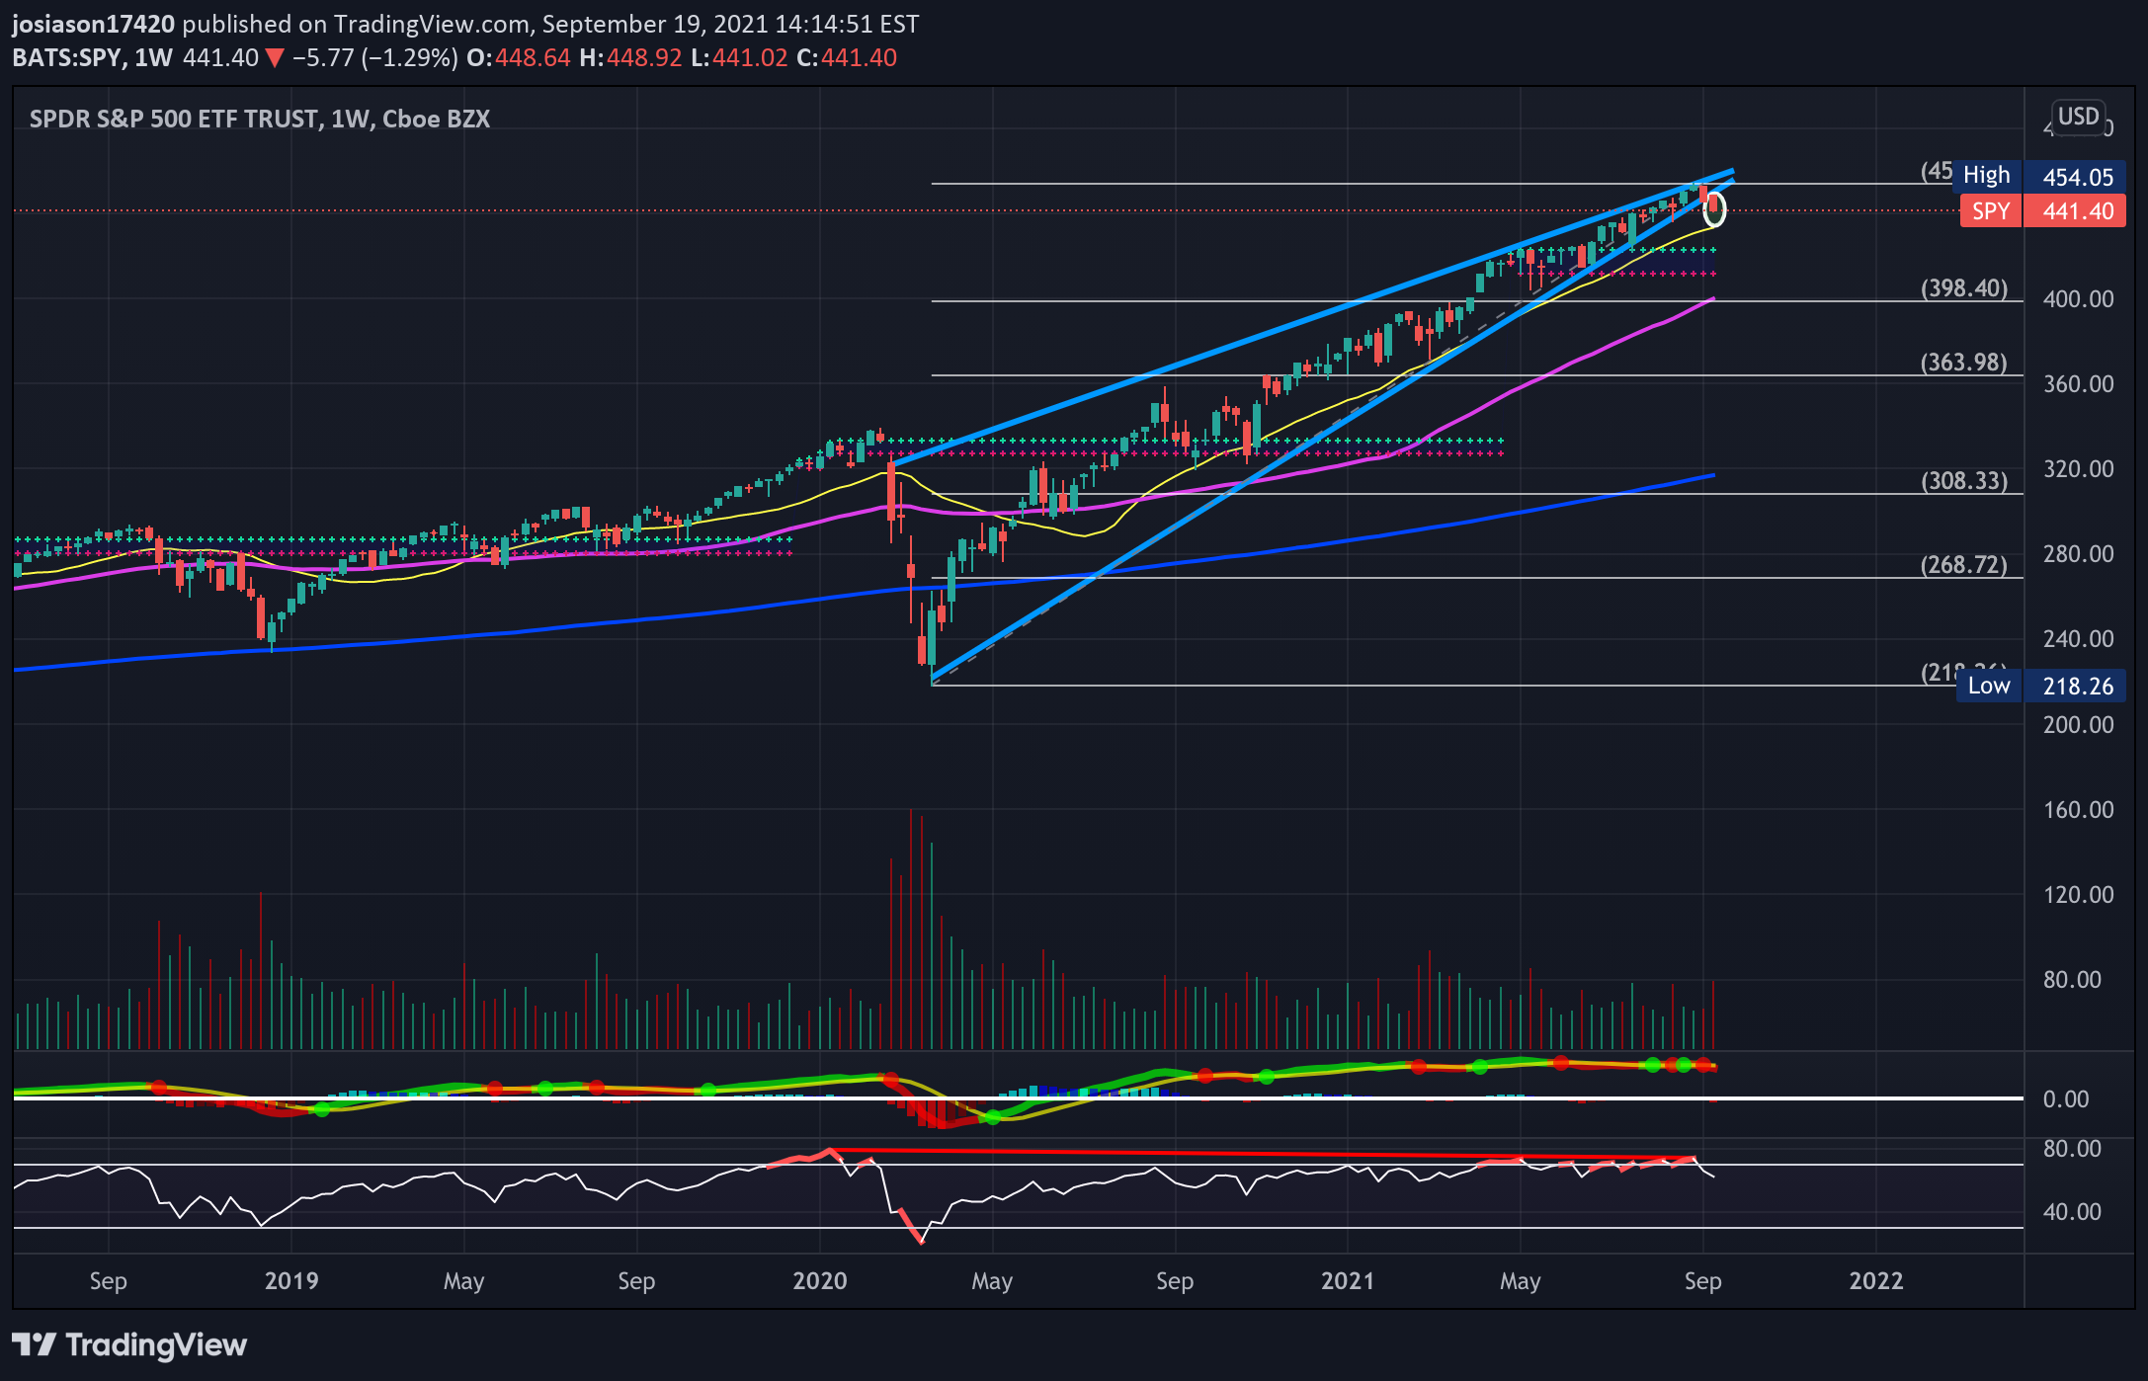This screenshot has width=2148, height=1381.
Task: Open the TradingView logo link
Action: point(129,1344)
